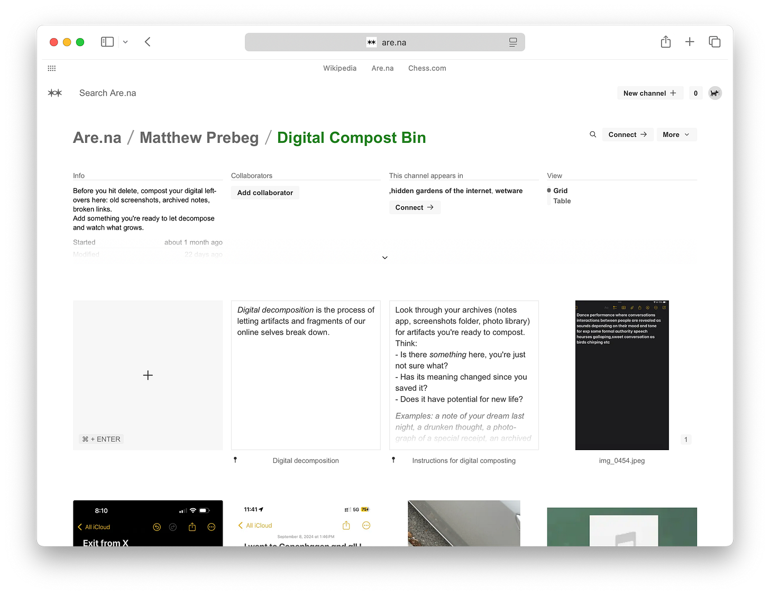
Task: Search within channel magnifier icon
Action: point(593,134)
